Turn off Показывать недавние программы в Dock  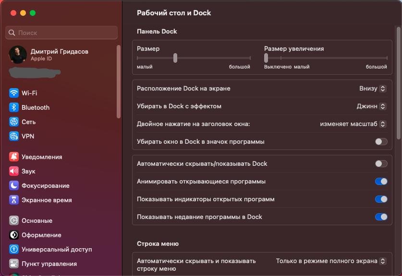click(381, 217)
